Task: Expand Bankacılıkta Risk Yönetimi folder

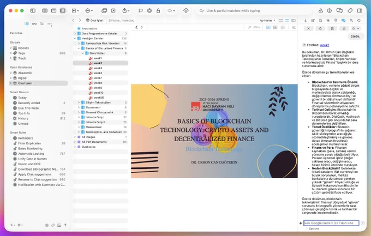Action: [x=79, y=43]
